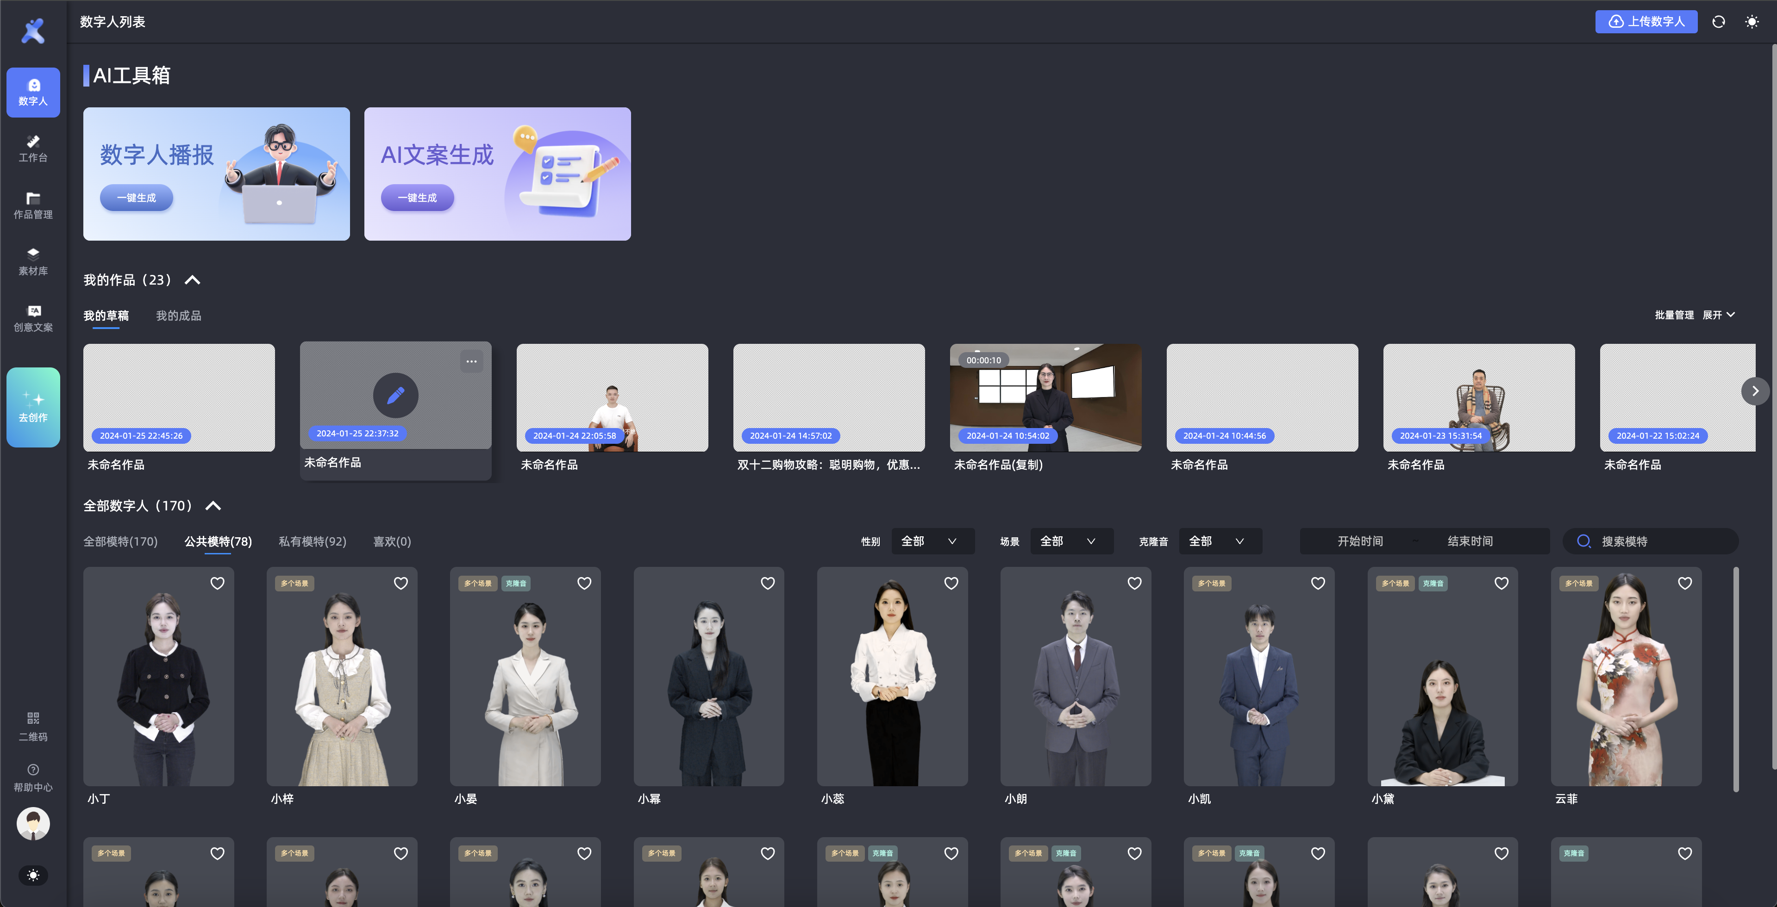Like model 小黛 with heart icon
This screenshot has height=907, width=1777.
(1502, 583)
